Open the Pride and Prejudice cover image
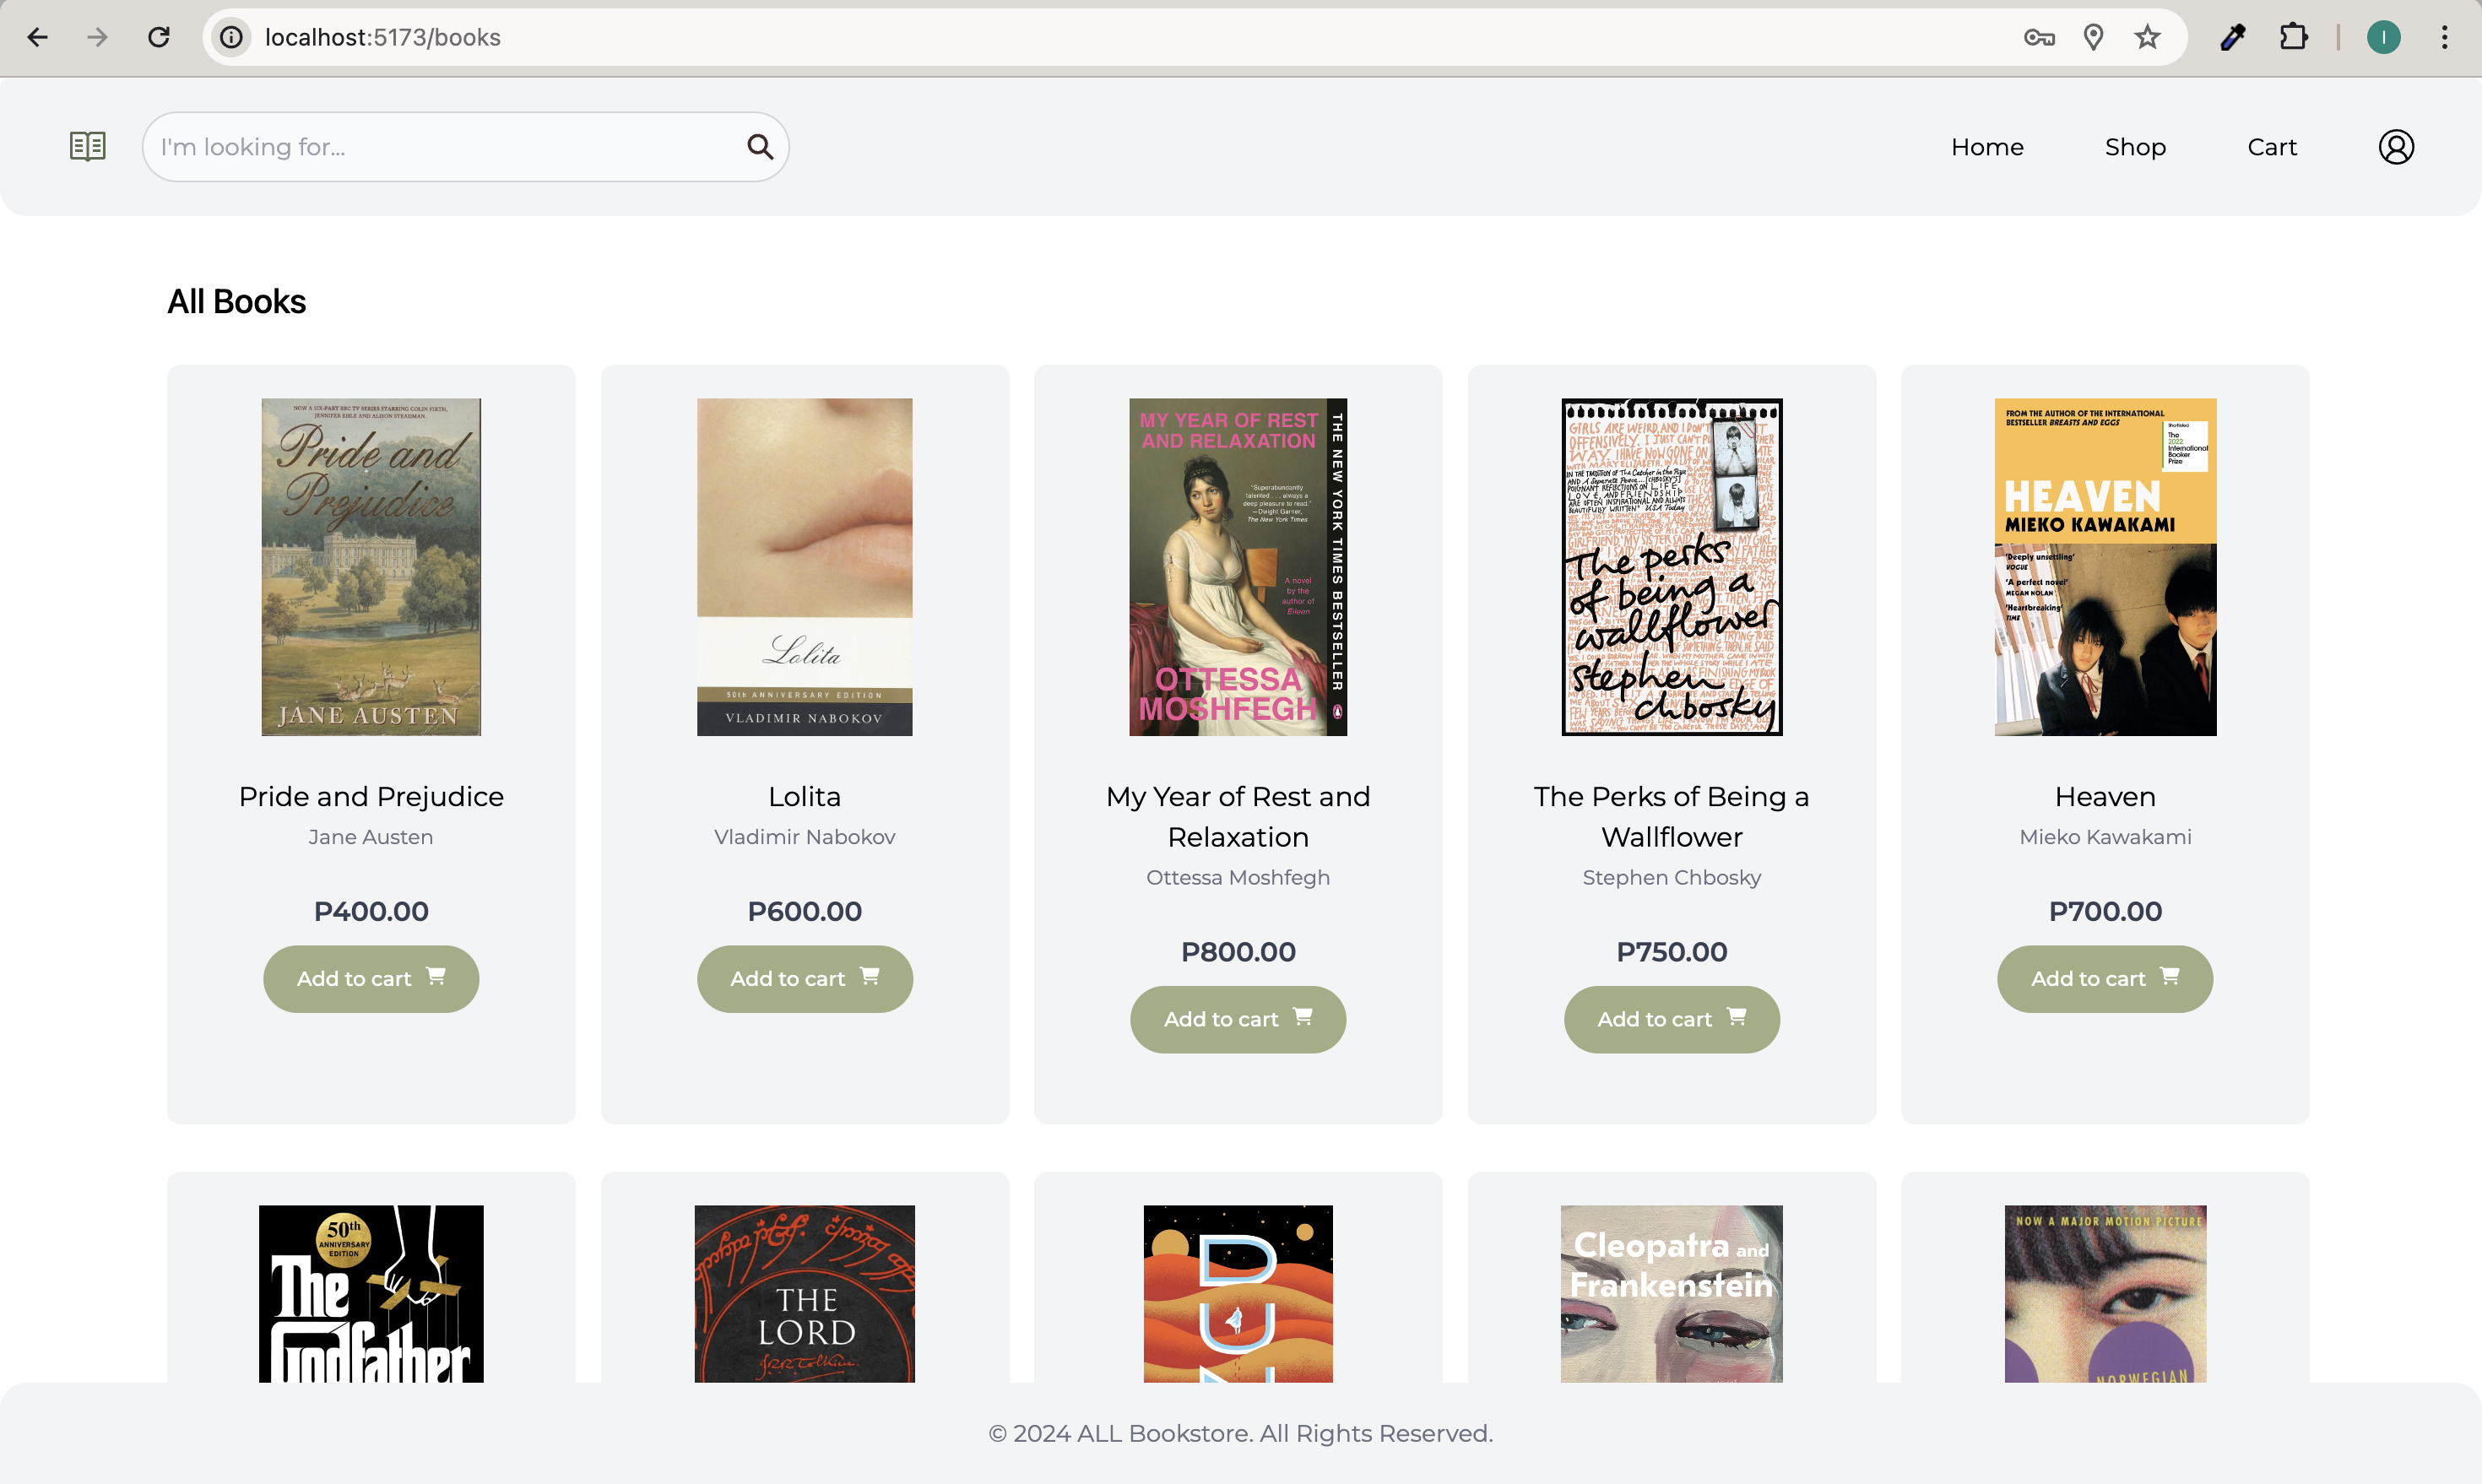Image resolution: width=2482 pixels, height=1484 pixels. point(371,567)
